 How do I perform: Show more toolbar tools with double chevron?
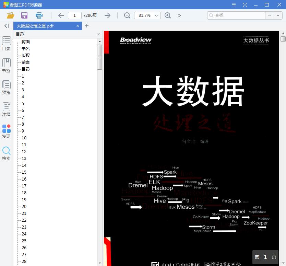click(x=179, y=15)
